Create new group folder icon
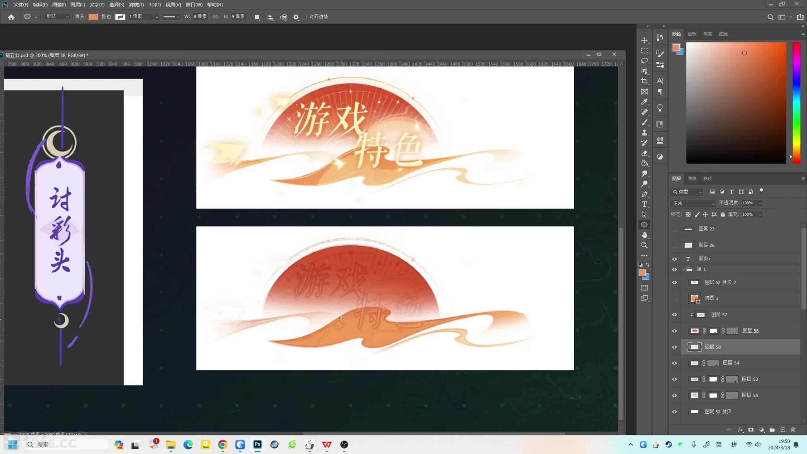Image resolution: width=807 pixels, height=454 pixels. tap(772, 430)
